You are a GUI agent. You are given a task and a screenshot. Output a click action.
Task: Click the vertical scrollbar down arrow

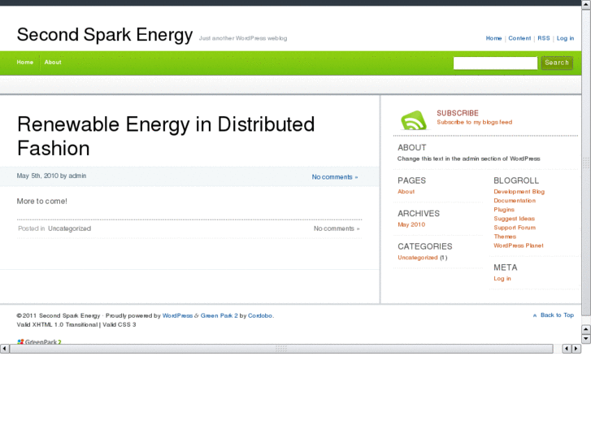click(585, 338)
